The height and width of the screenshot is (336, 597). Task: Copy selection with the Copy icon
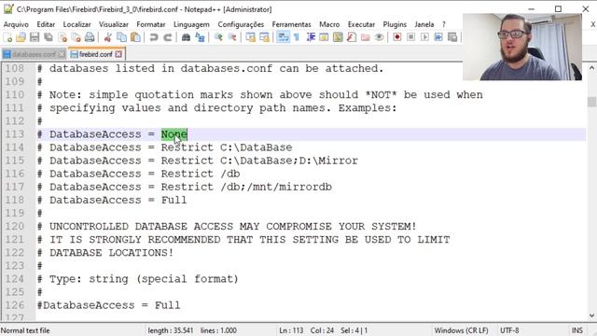tap(122, 37)
